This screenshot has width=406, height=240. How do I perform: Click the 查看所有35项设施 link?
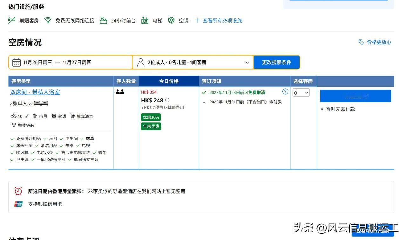pyautogui.click(x=222, y=20)
